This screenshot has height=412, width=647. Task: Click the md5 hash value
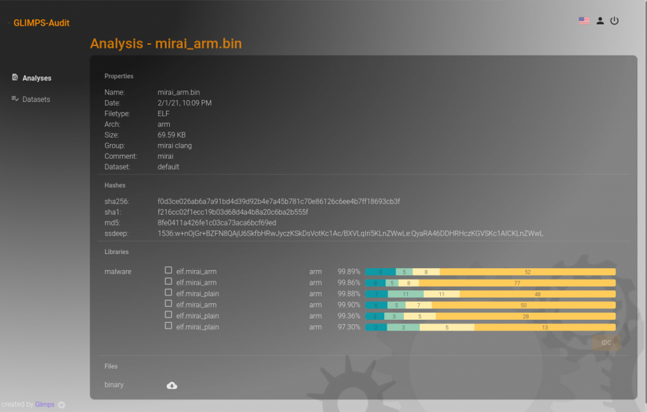click(x=217, y=223)
